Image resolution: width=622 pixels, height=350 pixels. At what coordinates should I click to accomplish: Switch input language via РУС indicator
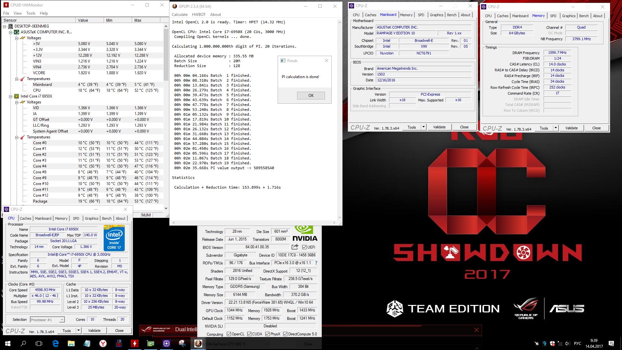pyautogui.click(x=577, y=344)
